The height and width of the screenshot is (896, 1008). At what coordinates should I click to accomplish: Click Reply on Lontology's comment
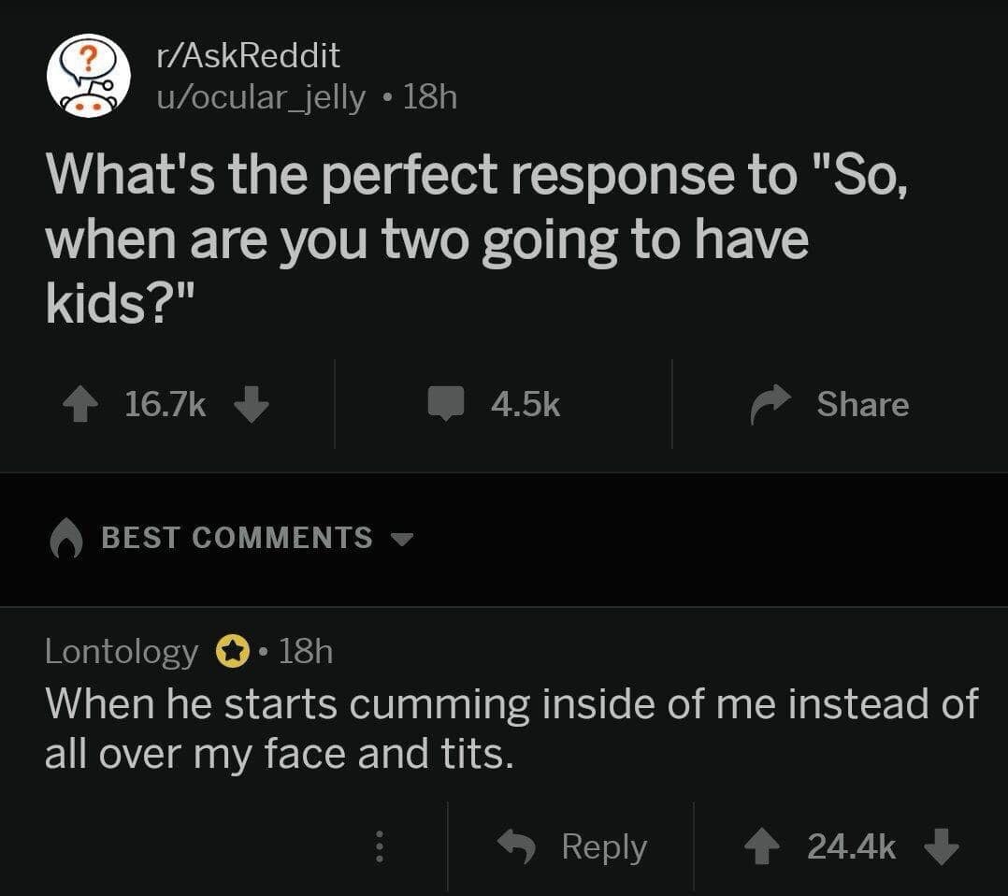pyautogui.click(x=601, y=846)
